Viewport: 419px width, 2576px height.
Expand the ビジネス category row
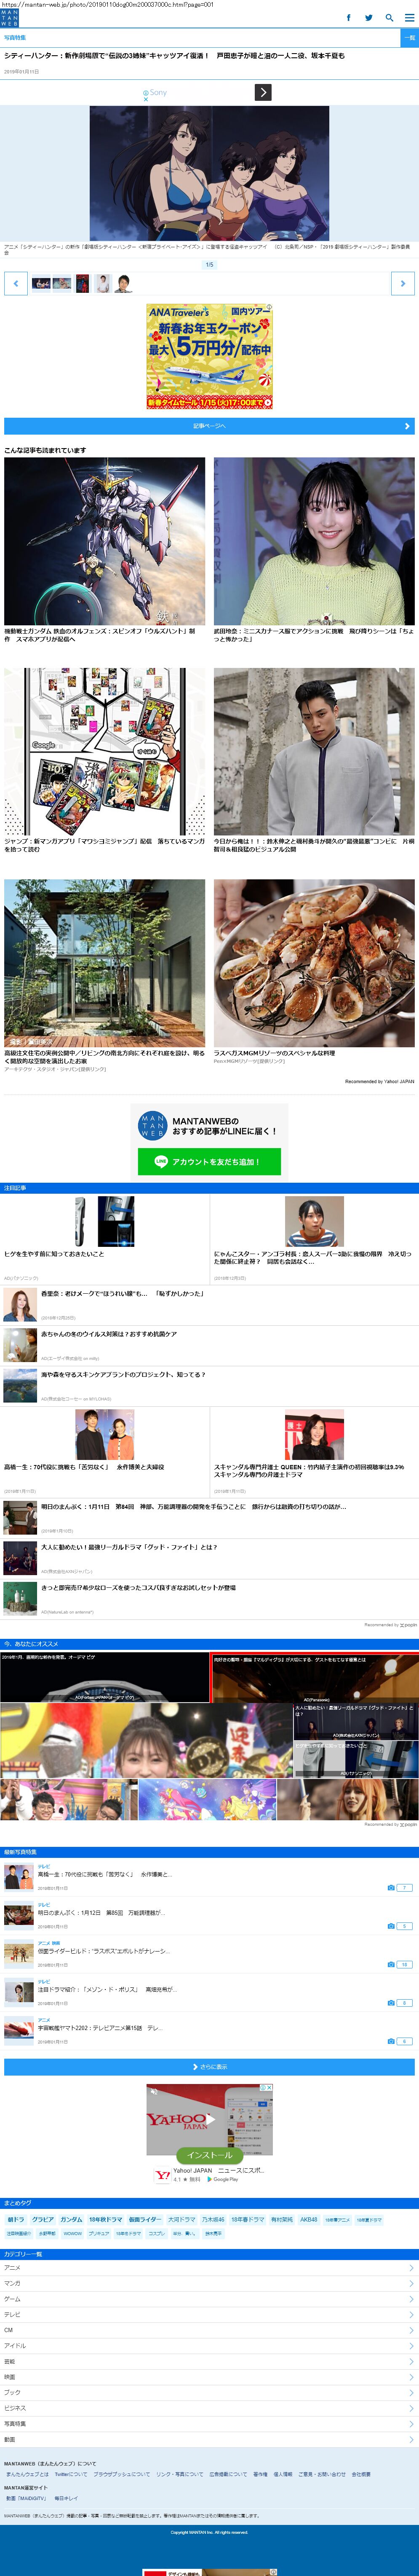210,2408
